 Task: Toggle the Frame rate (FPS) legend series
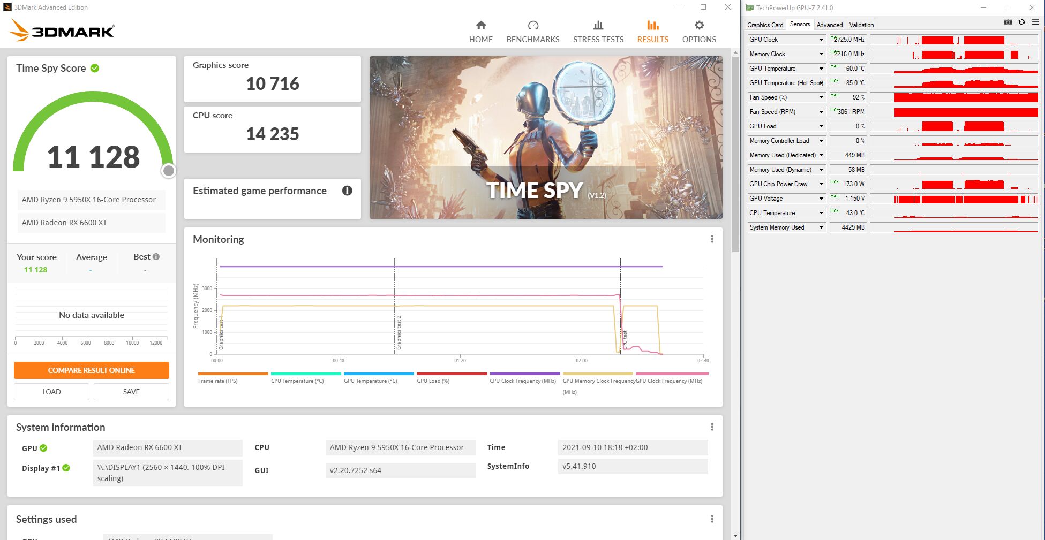pyautogui.click(x=232, y=377)
